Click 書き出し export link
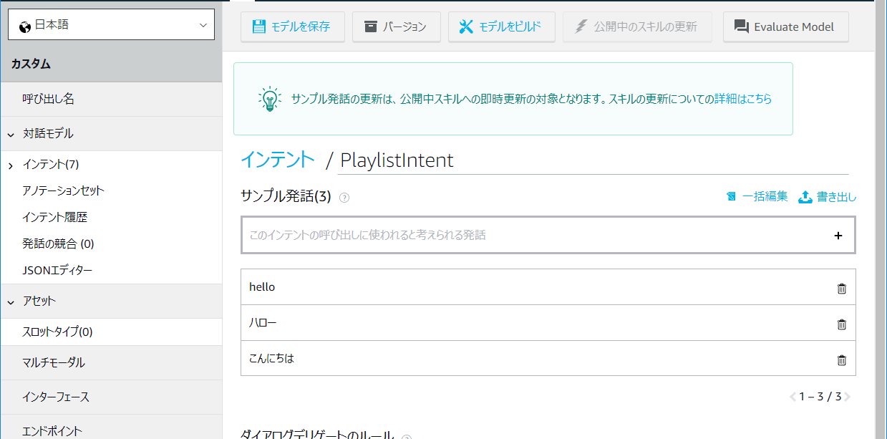Image resolution: width=887 pixels, height=439 pixels. click(827, 196)
